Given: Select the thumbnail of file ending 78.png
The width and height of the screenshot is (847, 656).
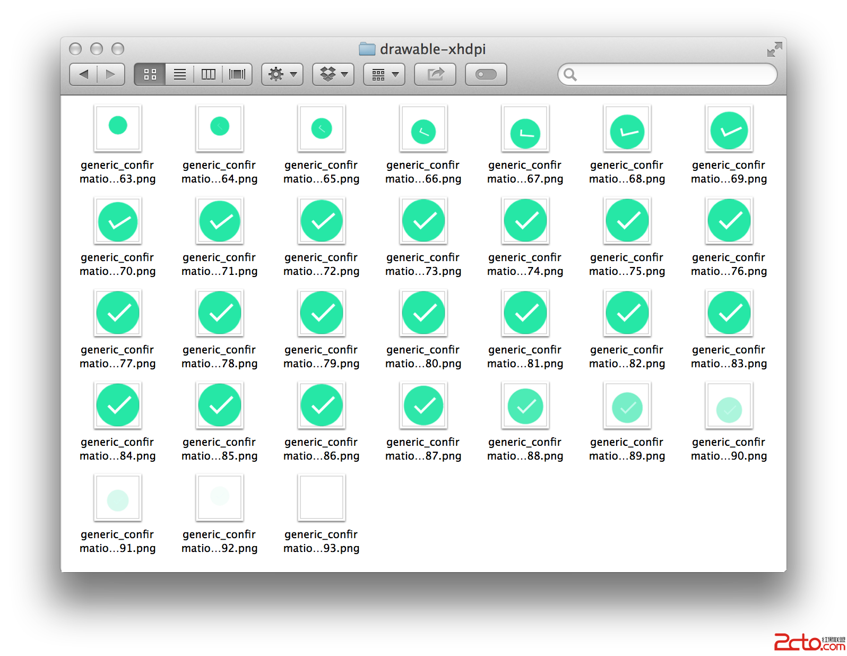Looking at the screenshot, I should [220, 313].
